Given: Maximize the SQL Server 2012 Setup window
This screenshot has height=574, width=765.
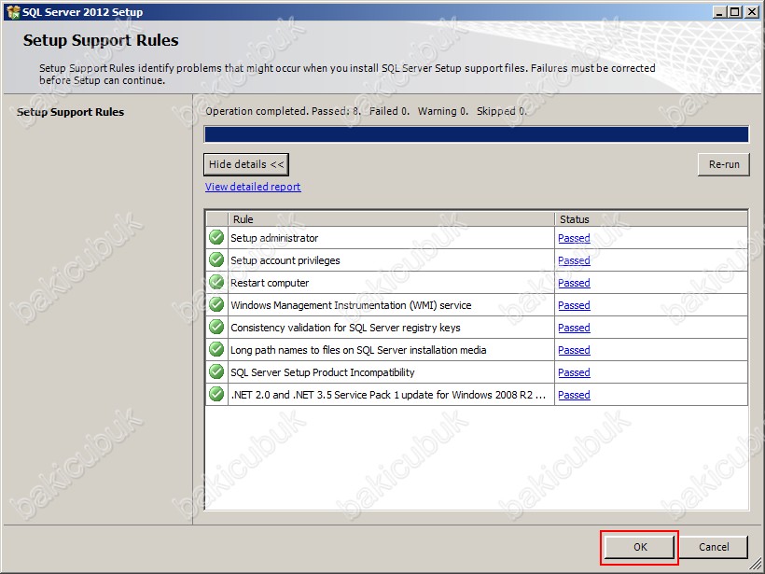Looking at the screenshot, I should coord(734,12).
